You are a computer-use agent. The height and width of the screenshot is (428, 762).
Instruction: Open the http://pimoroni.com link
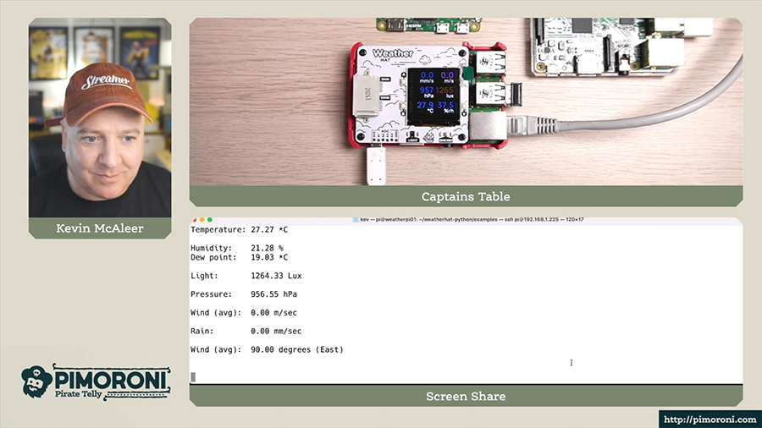pyautogui.click(x=710, y=419)
